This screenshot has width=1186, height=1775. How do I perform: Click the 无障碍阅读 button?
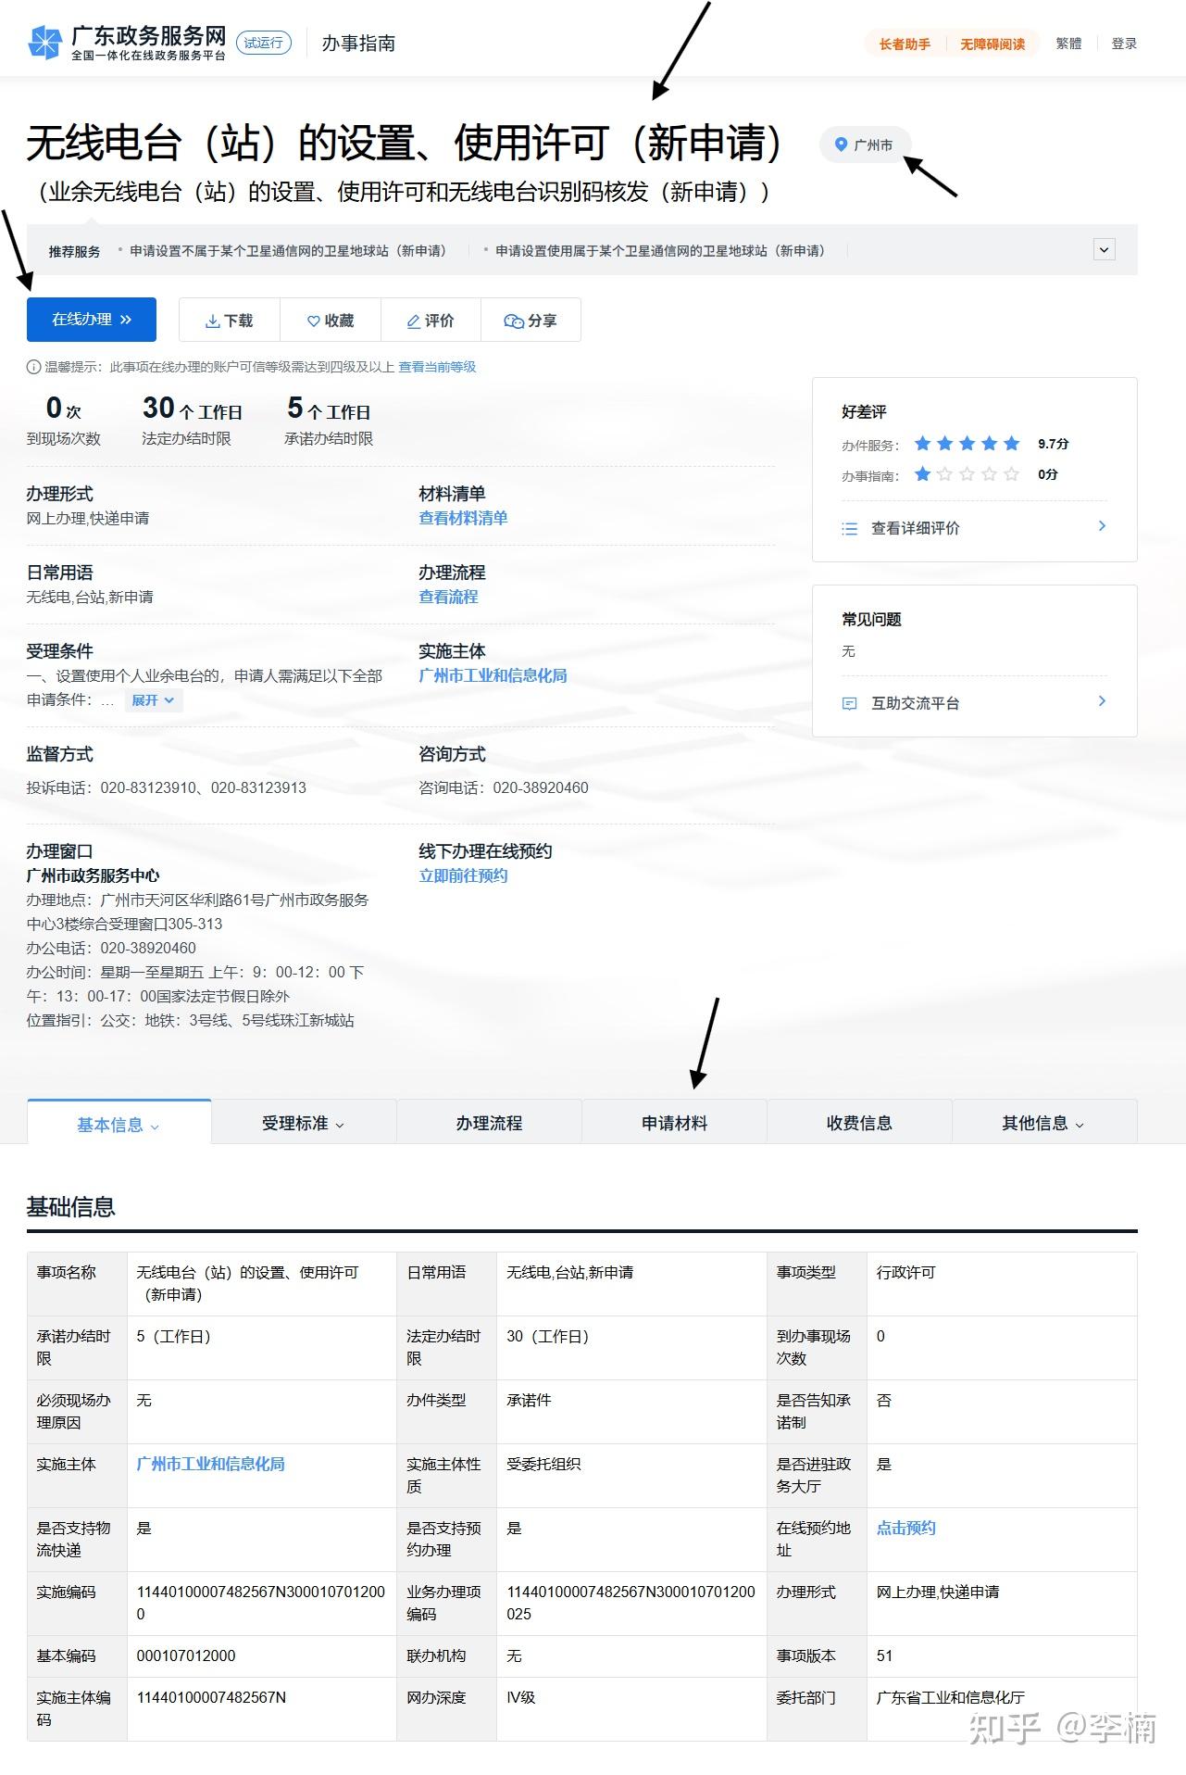click(992, 44)
